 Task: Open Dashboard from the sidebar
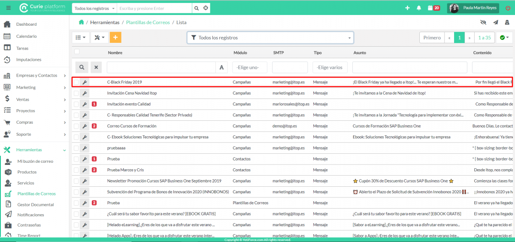pyautogui.click(x=26, y=24)
